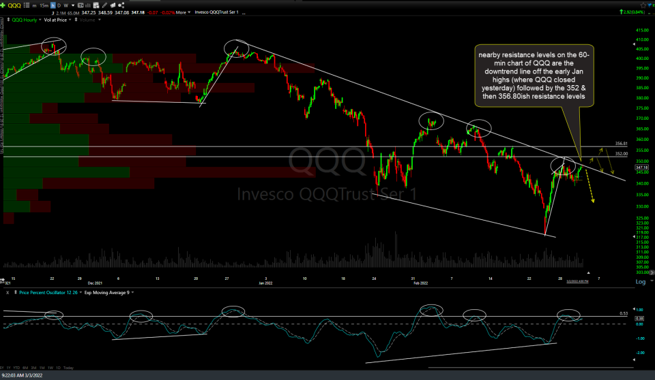Screen dimensions: 655x380
Task: Open the bar chart style icon
Action: pyautogui.click(x=88, y=5)
